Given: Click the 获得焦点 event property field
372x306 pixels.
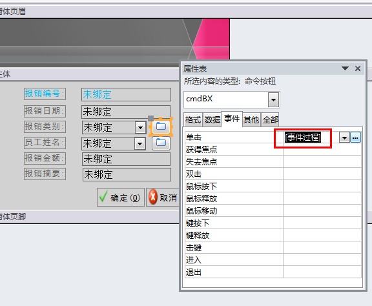Looking at the screenshot, I should [322, 149].
